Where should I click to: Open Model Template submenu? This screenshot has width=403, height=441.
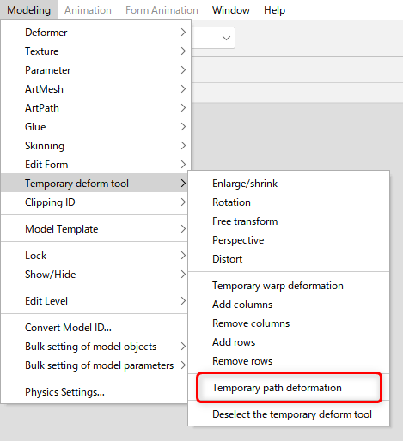tap(95, 229)
